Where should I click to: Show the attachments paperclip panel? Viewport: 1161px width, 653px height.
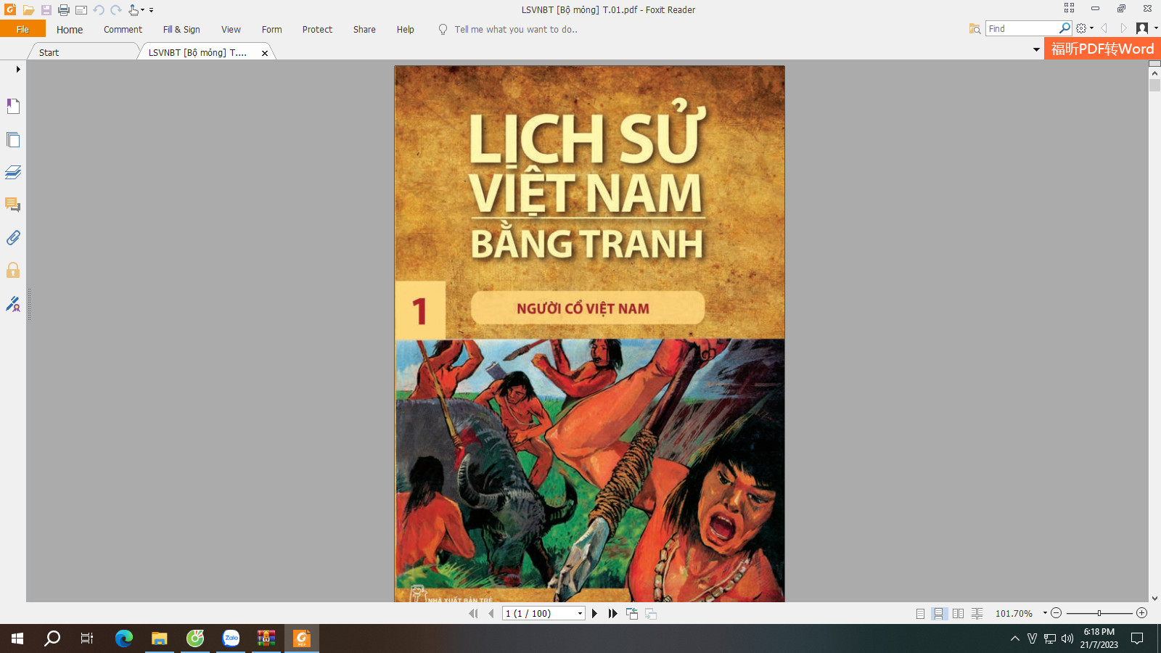click(x=13, y=237)
